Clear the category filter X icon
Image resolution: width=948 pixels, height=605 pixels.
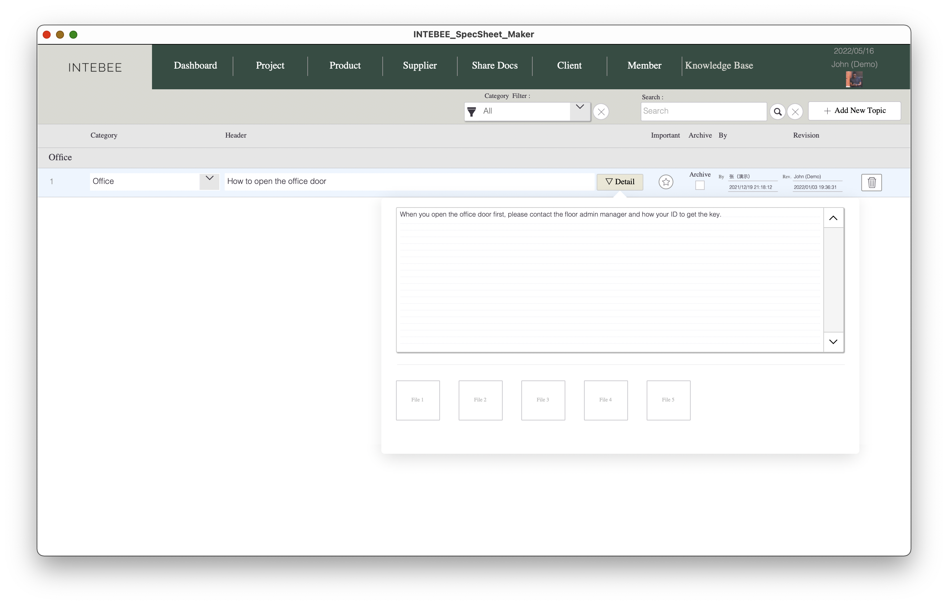[601, 112]
